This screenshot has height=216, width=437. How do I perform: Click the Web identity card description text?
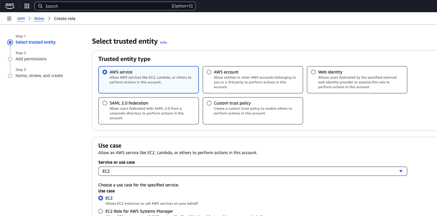(357, 82)
